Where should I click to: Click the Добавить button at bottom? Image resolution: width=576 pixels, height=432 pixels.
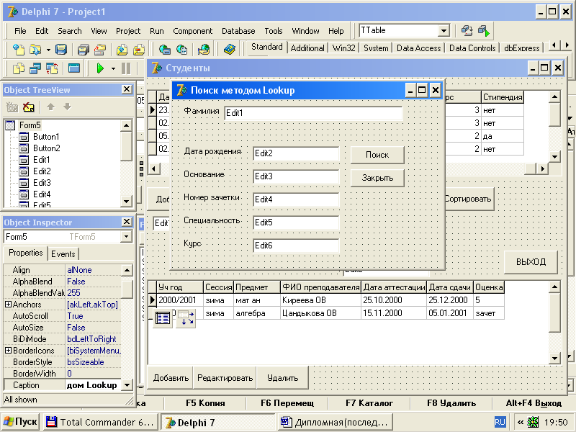(171, 377)
